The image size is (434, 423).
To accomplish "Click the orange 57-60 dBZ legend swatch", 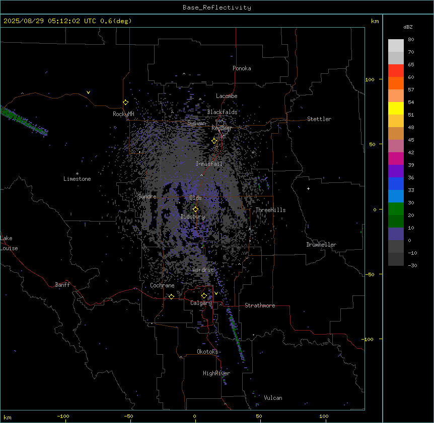I will pos(396,83).
